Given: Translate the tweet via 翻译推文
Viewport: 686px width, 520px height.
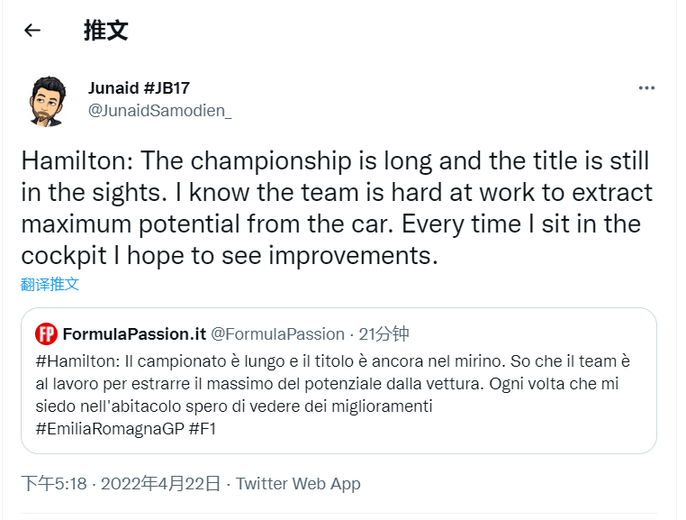Looking at the screenshot, I should (50, 285).
